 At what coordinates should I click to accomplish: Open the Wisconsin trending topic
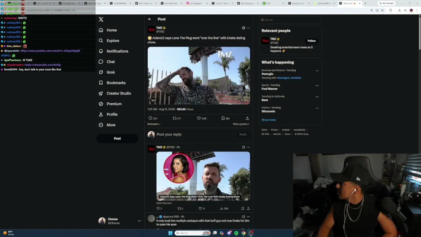point(268,111)
